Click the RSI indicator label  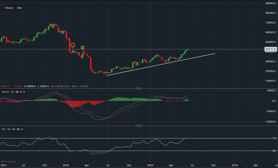pyautogui.click(x=3, y=129)
